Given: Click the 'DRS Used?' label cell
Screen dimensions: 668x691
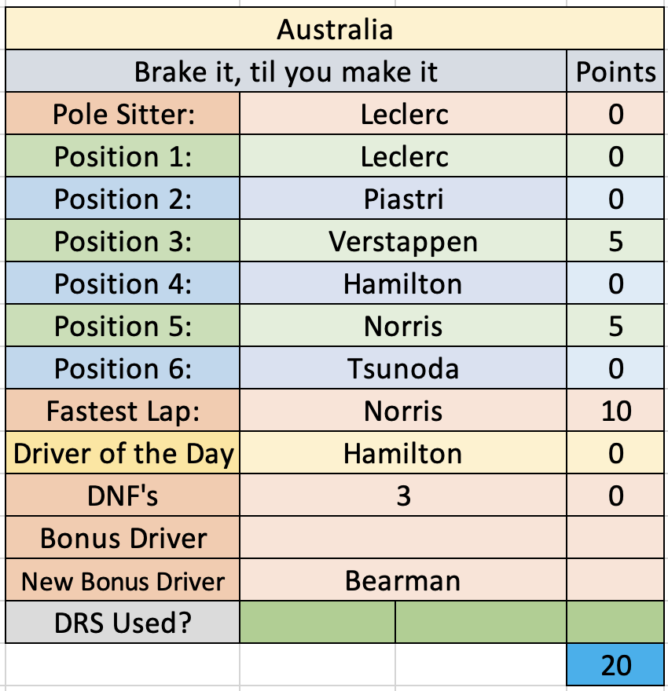Looking at the screenshot, I should tap(123, 622).
